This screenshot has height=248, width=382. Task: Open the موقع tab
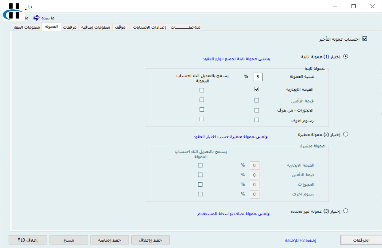pyautogui.click(x=120, y=27)
